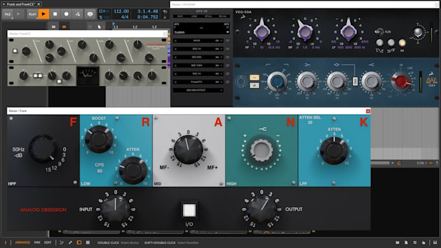Click the overdub loop icon in transport
This screenshot has height=248, width=441.
coord(90,14)
